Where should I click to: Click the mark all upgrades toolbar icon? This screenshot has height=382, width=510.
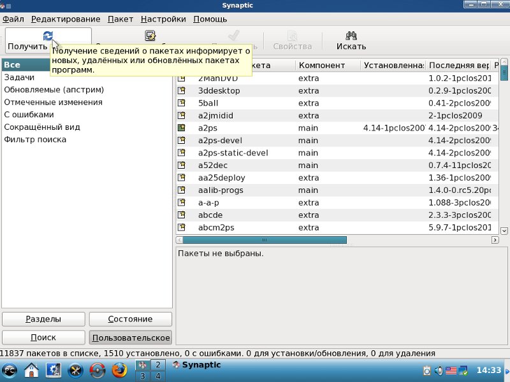coord(150,36)
